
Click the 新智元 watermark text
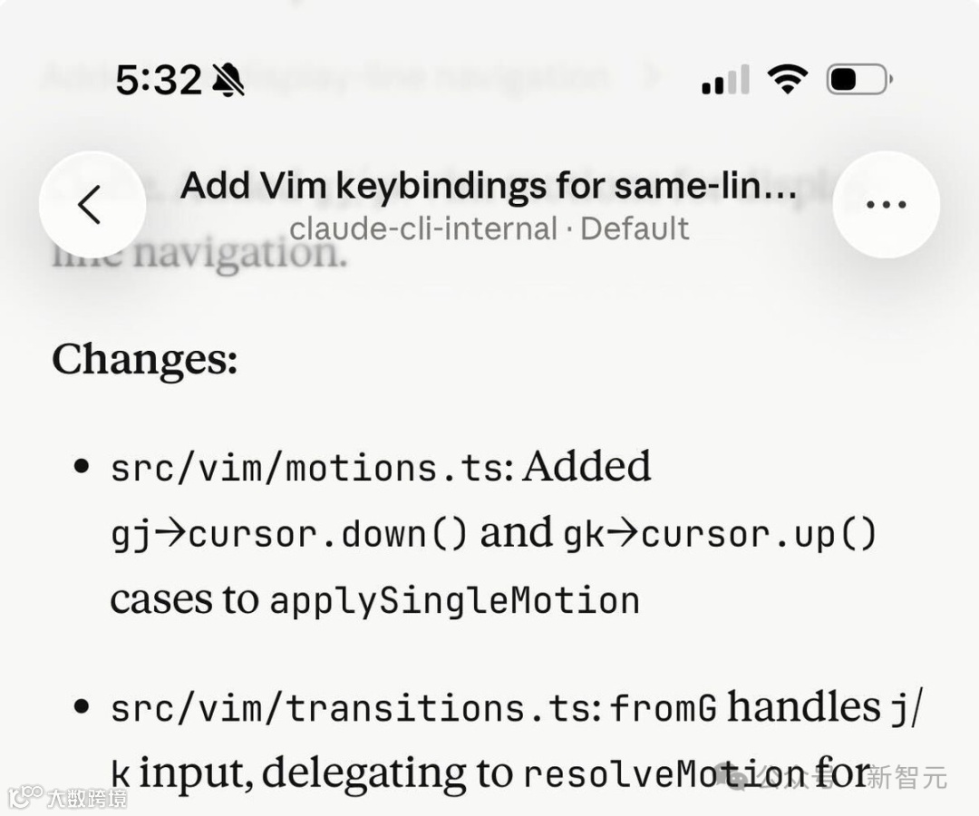(906, 777)
